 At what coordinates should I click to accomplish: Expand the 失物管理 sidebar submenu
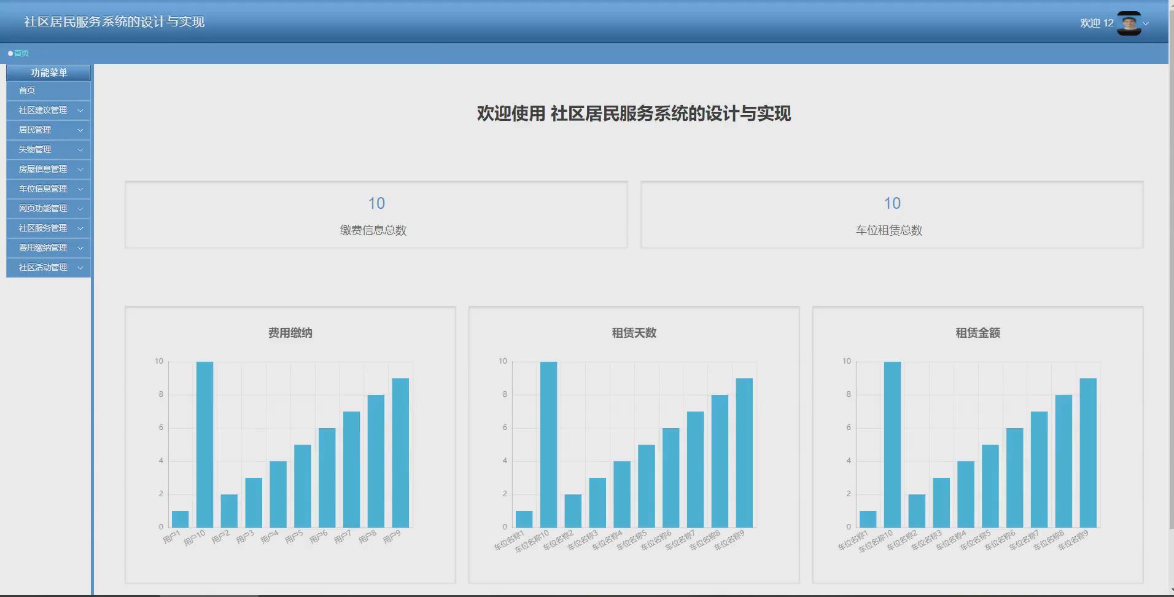tap(48, 149)
